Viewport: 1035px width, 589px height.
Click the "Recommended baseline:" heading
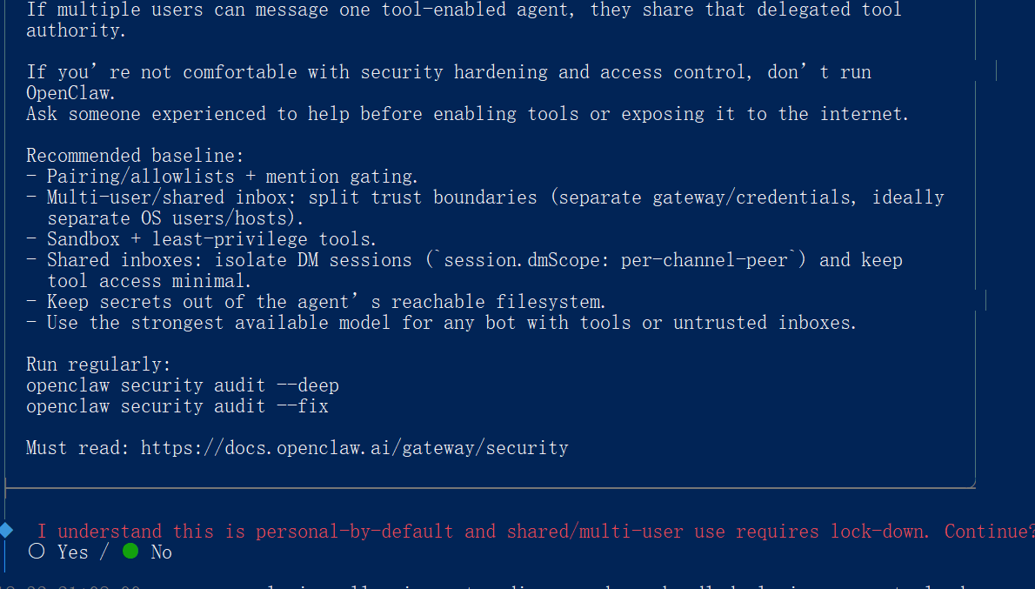(x=135, y=156)
